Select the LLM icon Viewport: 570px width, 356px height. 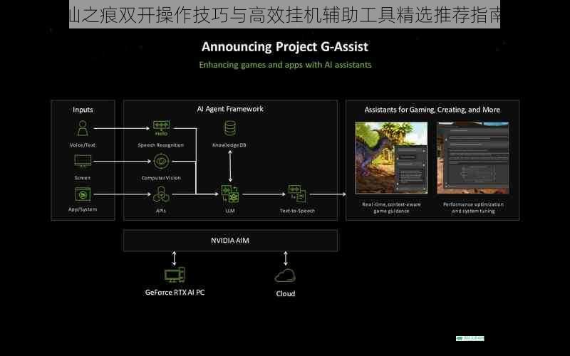click(x=230, y=194)
